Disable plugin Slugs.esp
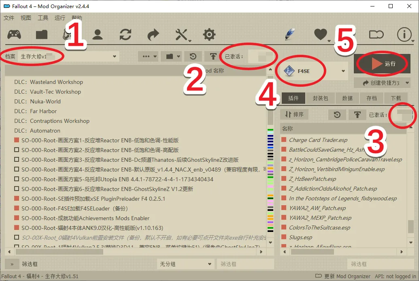Viewport: 419px width, 281px height. [284, 237]
